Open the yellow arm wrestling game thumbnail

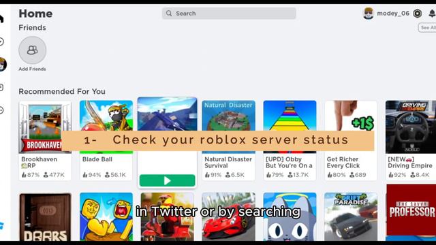point(106,217)
